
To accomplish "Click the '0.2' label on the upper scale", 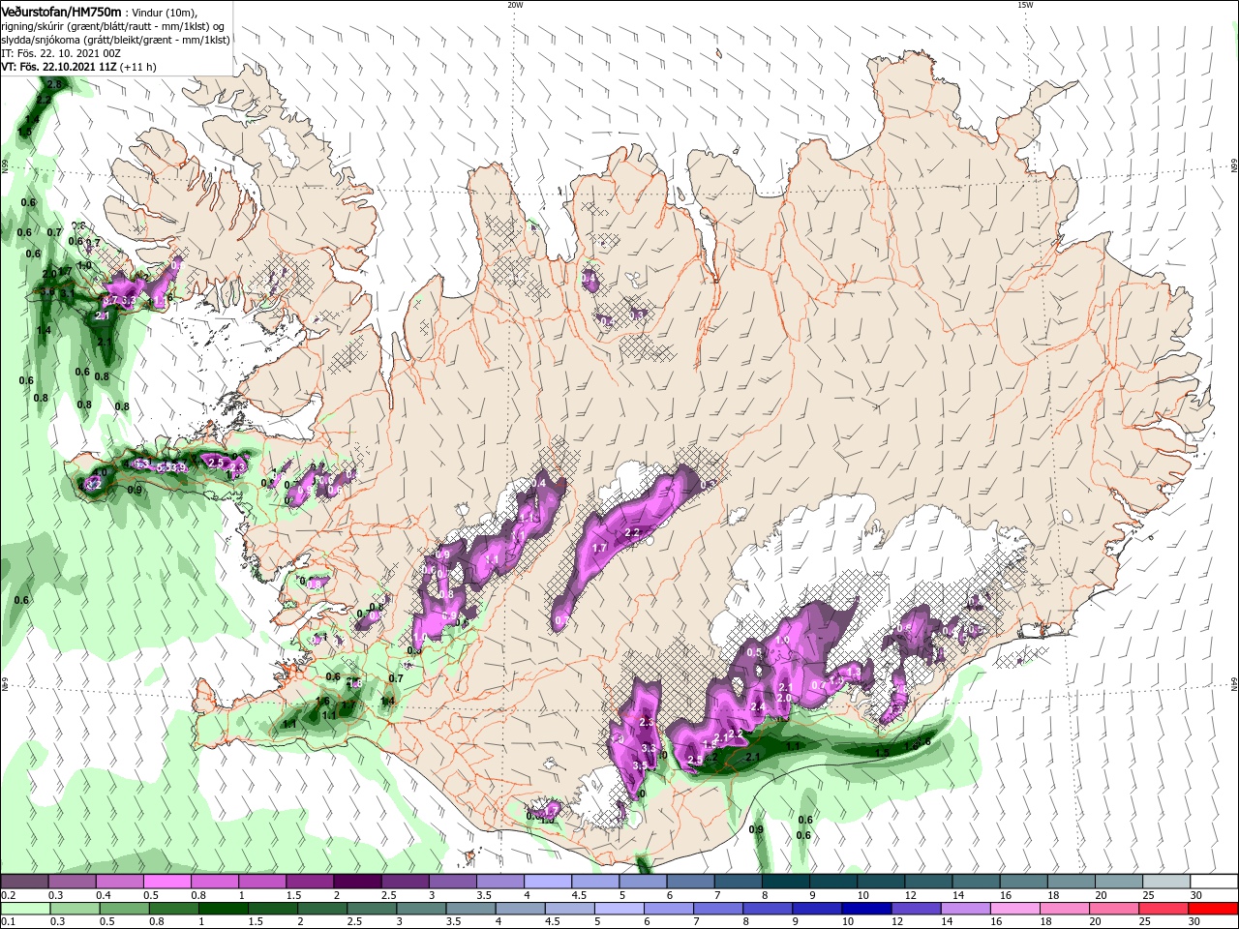I will click(x=8, y=895).
